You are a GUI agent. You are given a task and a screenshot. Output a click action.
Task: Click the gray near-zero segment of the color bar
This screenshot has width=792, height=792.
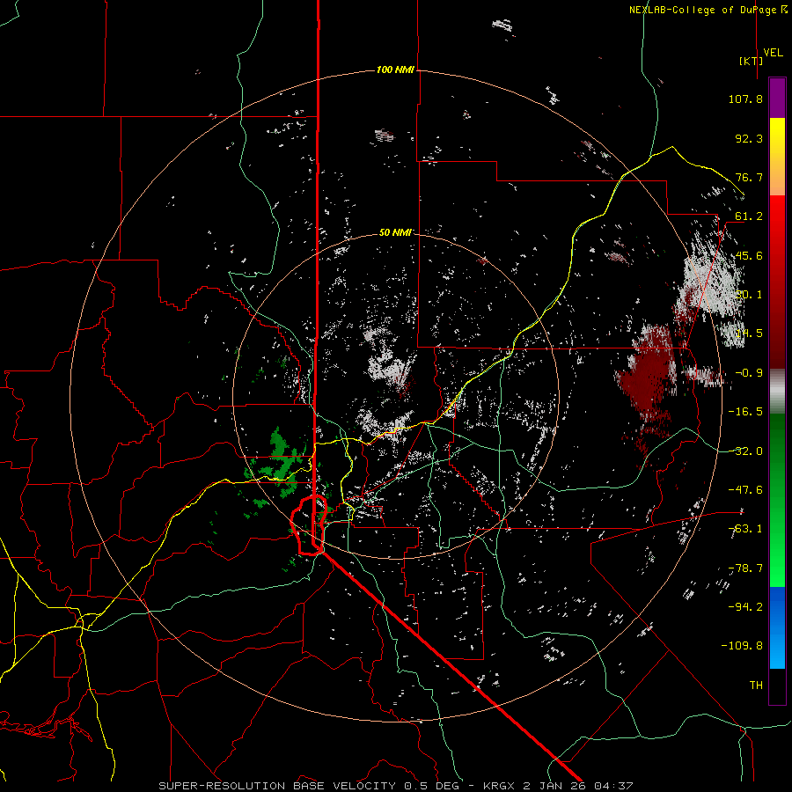tap(777, 391)
